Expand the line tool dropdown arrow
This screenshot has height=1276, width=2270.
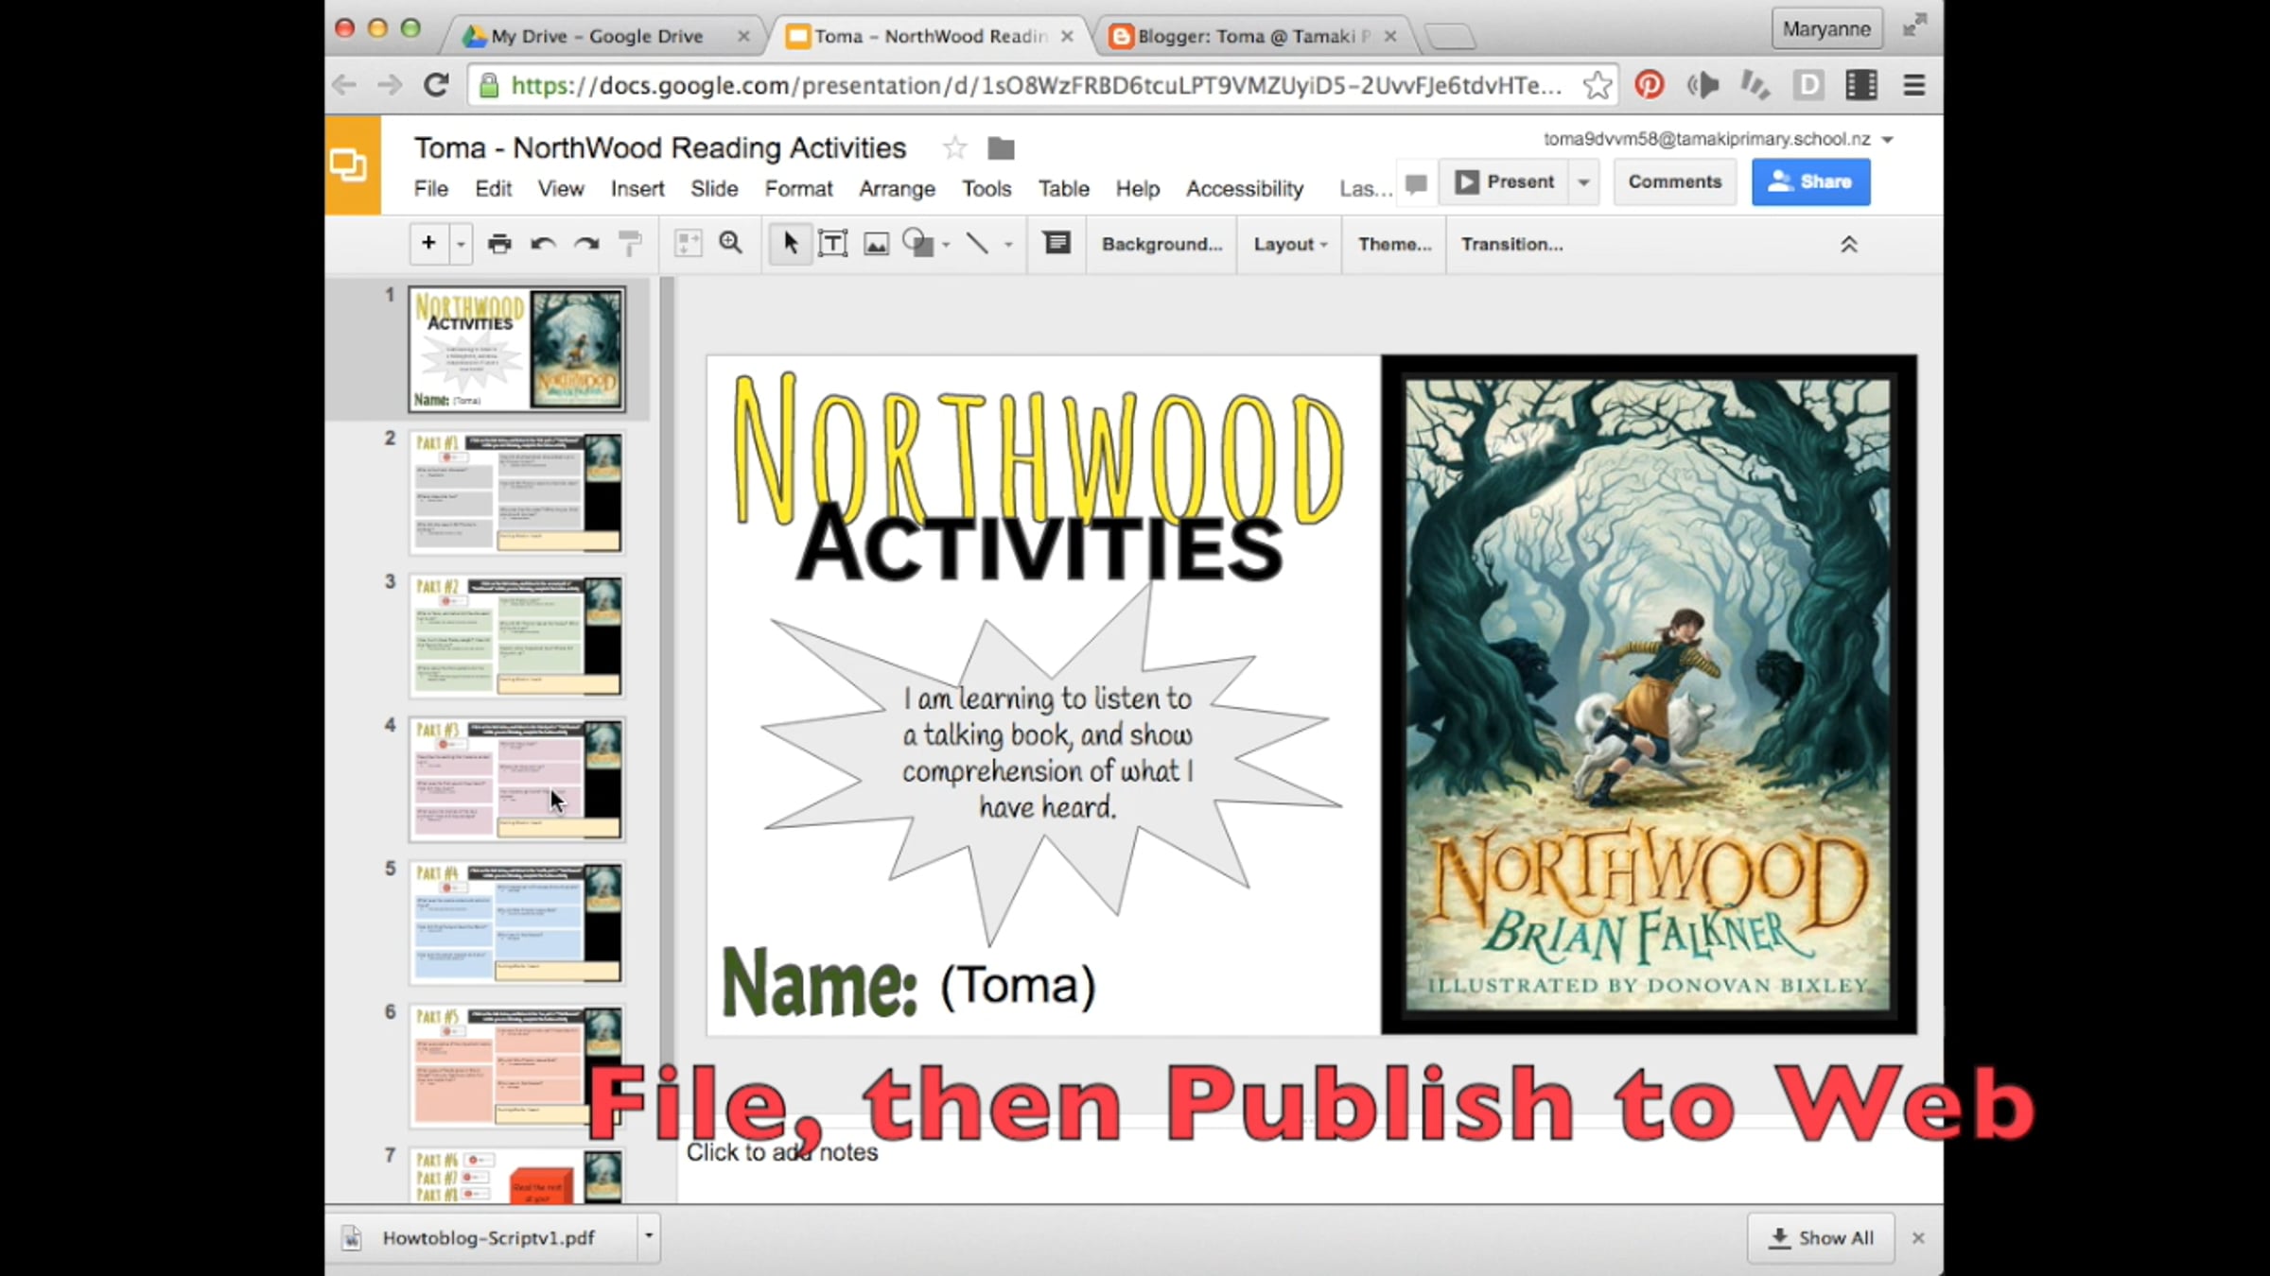(x=1008, y=245)
